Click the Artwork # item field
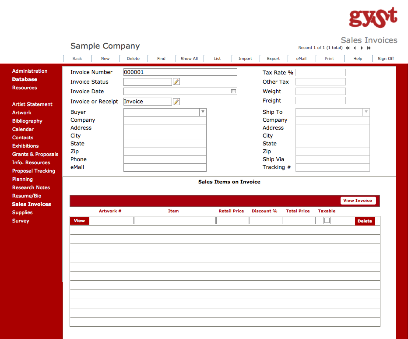Screen dimensions: 408x339 [112, 221]
